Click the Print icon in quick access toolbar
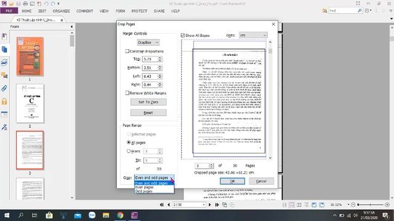This screenshot has width=394, height=221. tap(25, 4)
